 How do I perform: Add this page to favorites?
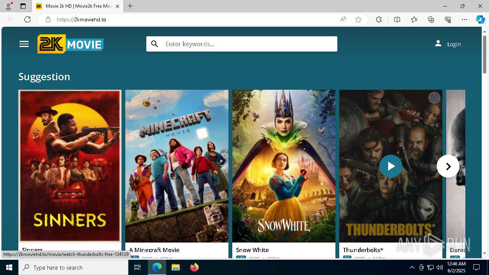[358, 19]
